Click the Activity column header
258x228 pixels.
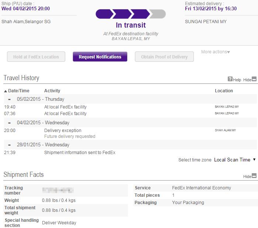click(52, 91)
